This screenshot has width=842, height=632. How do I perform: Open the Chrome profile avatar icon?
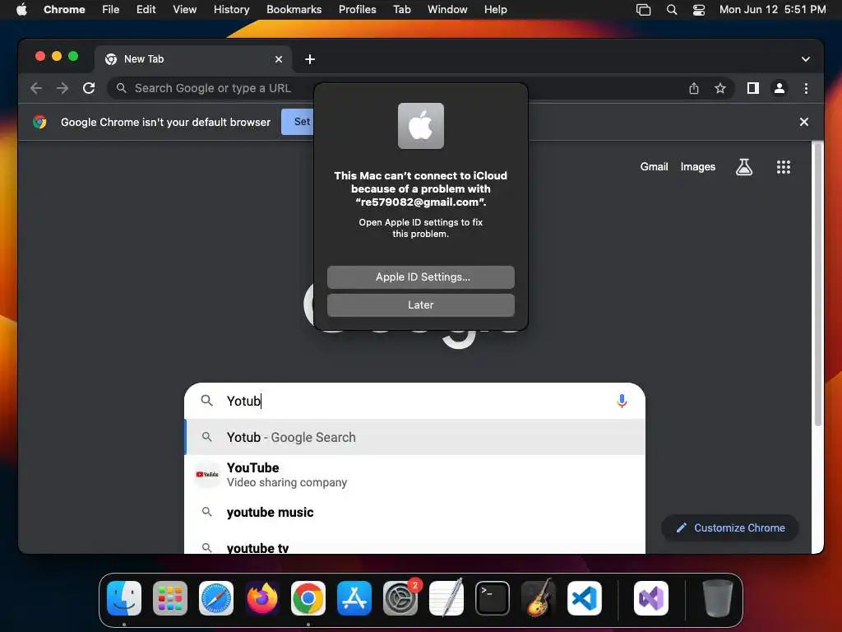point(780,88)
